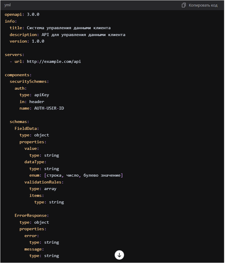Click the 'securitySchemes' key
Screen dimensions: 225x263
28,81
